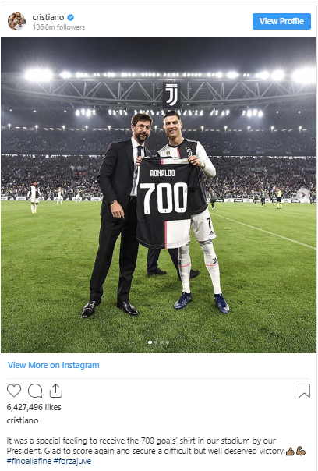The height and width of the screenshot is (471, 318).
Task: Save the post with the bookmark icon
Action: [304, 391]
